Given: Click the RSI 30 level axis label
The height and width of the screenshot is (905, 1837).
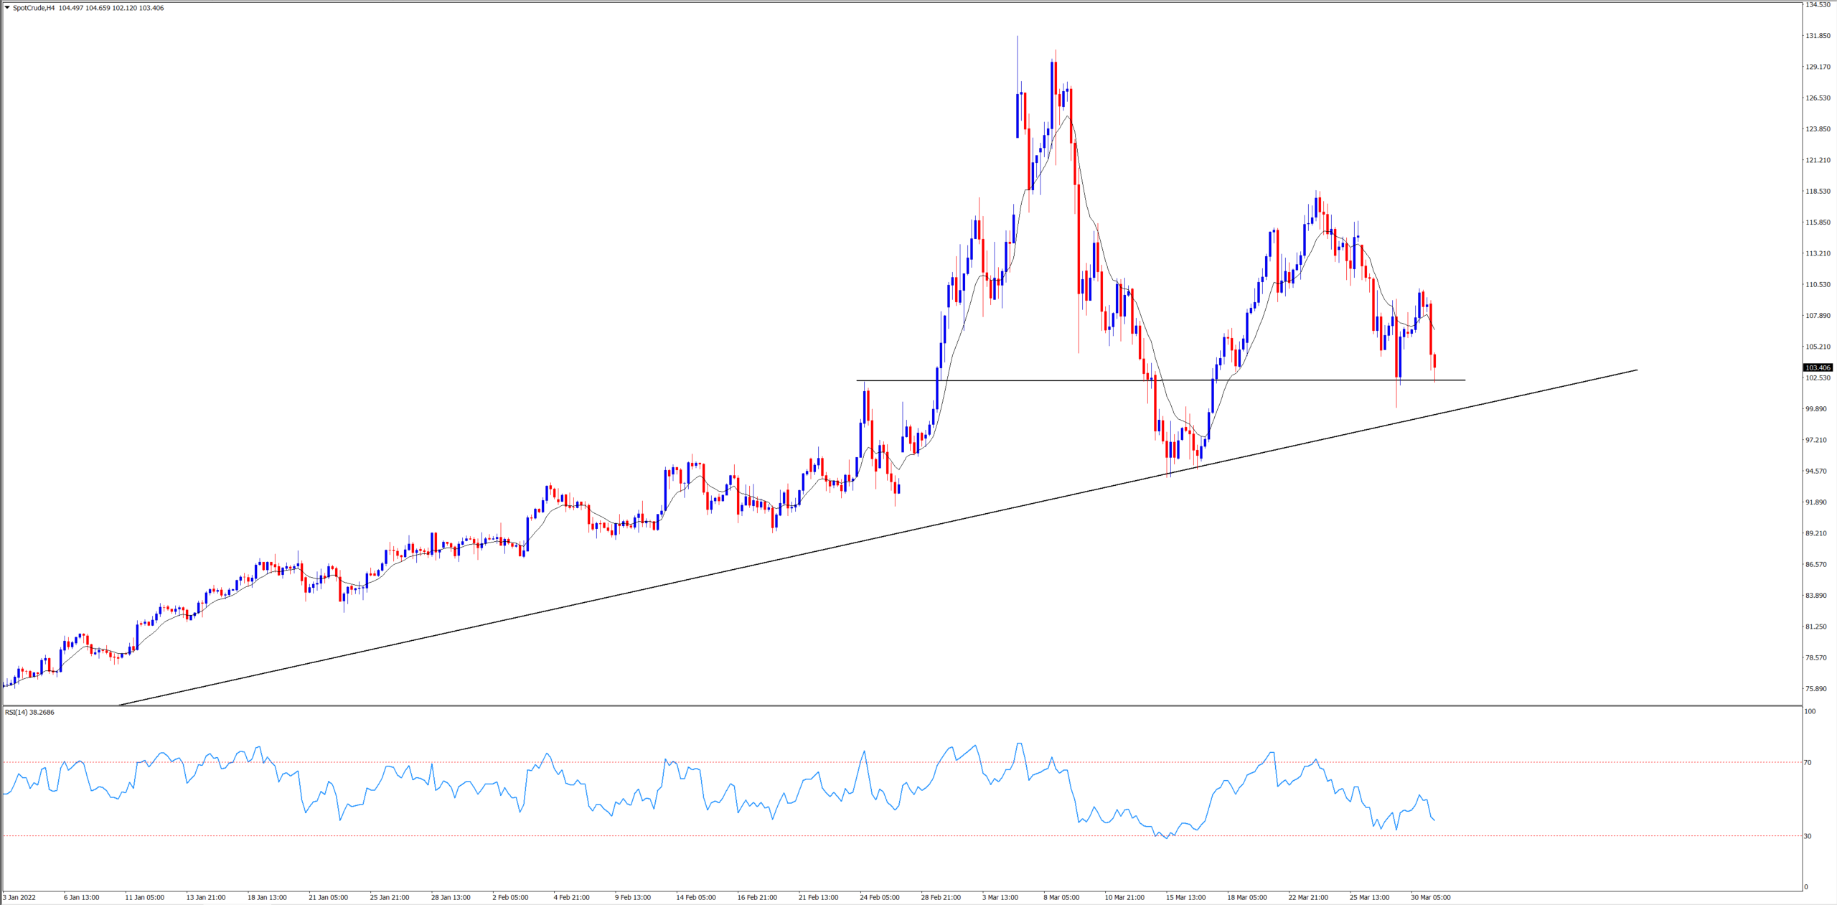Looking at the screenshot, I should point(1808,836).
